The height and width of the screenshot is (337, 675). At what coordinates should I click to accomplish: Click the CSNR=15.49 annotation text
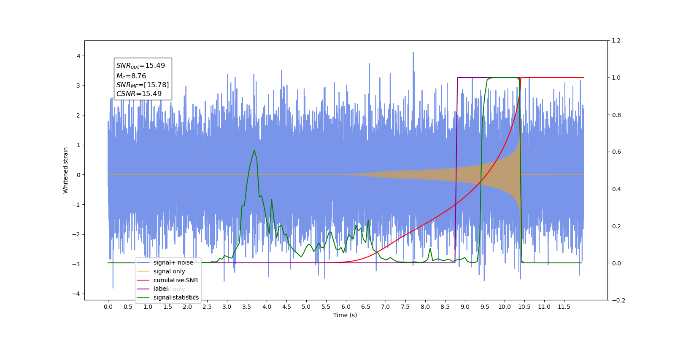139,94
